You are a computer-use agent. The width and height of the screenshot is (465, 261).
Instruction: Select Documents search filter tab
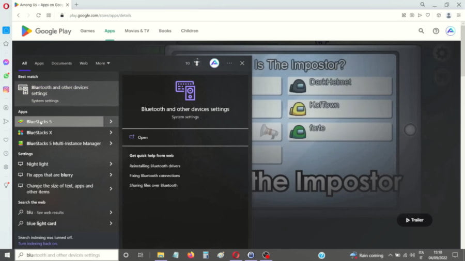pos(61,63)
